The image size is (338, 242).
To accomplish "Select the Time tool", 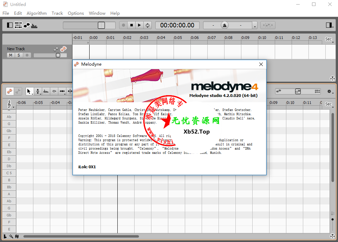I will [62, 91].
